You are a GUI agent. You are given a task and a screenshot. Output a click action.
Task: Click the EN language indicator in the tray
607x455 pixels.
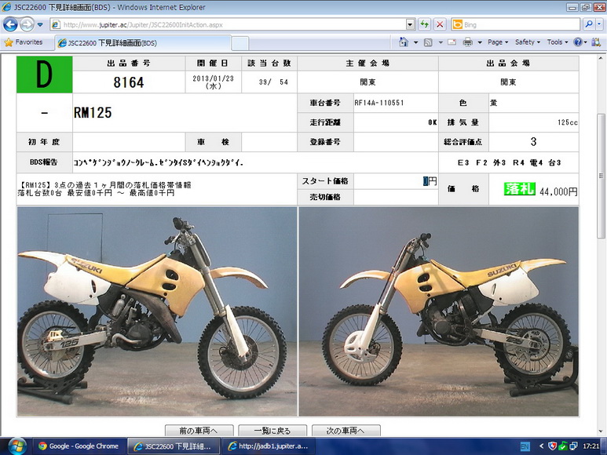click(x=525, y=446)
